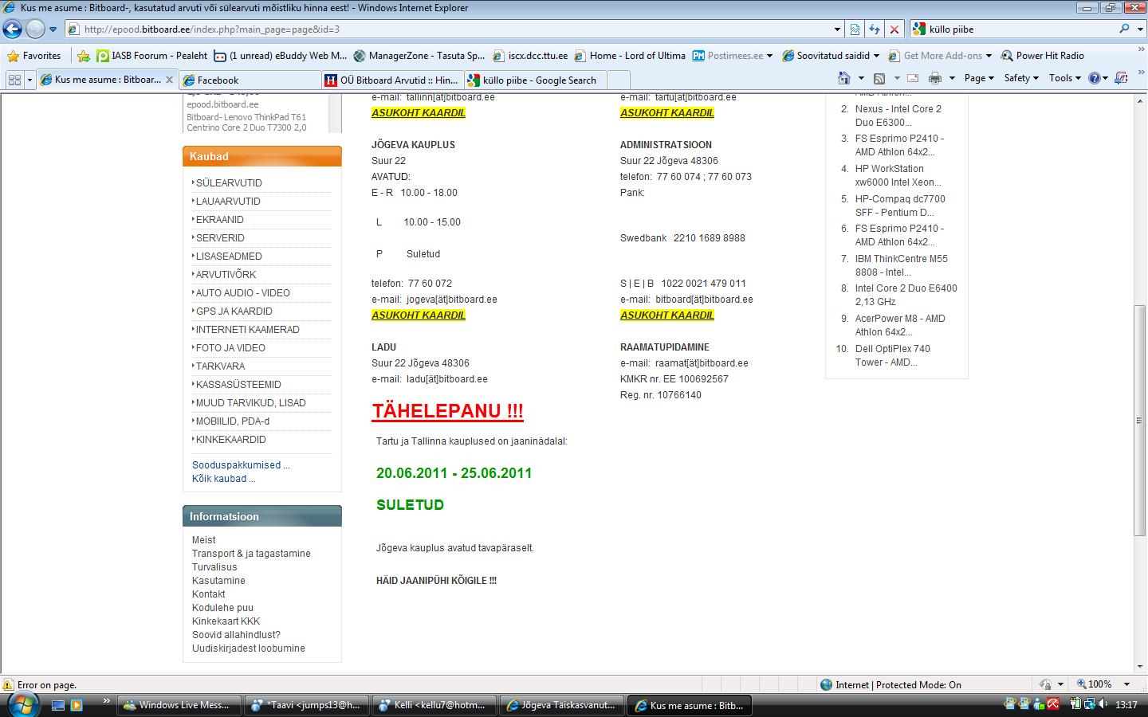
Task: Open the Kõik kaubad link
Action: [224, 479]
